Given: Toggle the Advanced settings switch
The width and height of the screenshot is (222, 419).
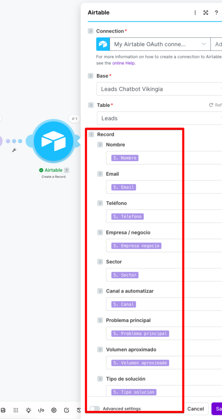Looking at the screenshot, I should pos(95,409).
